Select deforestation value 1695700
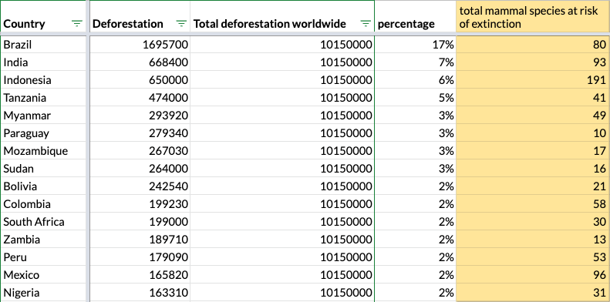Screen dimensions: 610x302 pyautogui.click(x=140, y=45)
